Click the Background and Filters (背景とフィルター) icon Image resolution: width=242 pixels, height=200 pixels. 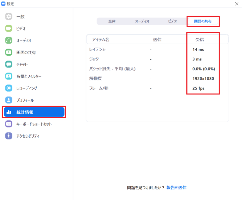(9, 76)
